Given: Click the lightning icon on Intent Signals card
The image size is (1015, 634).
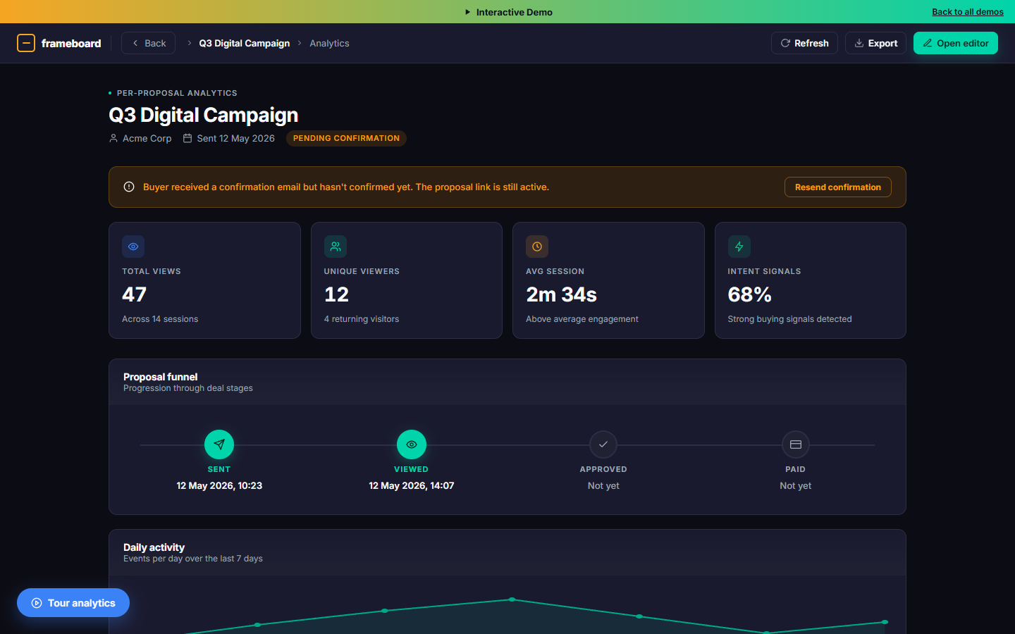Looking at the screenshot, I should click(739, 247).
